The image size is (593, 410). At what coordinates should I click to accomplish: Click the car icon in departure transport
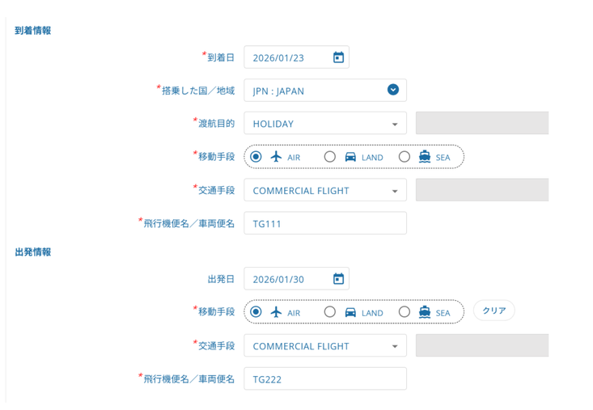coord(350,312)
